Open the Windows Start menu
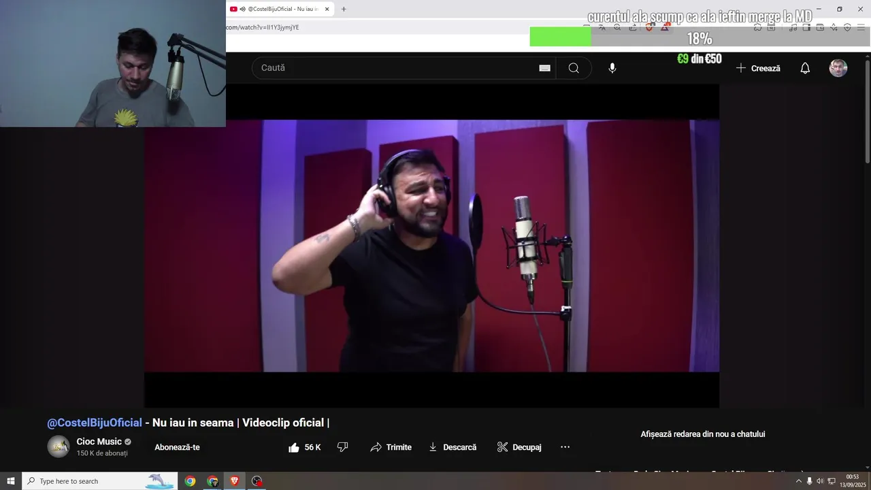The width and height of the screenshot is (871, 490). point(11,481)
